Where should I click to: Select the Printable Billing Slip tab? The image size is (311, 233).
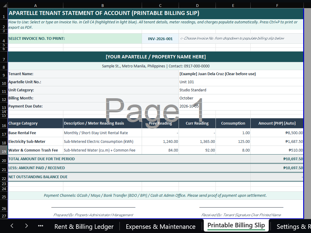pos(236,225)
